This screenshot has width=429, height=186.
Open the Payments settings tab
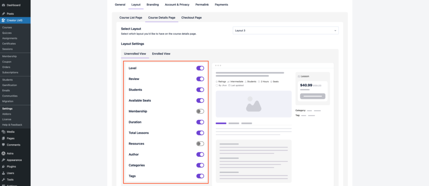coord(221,5)
